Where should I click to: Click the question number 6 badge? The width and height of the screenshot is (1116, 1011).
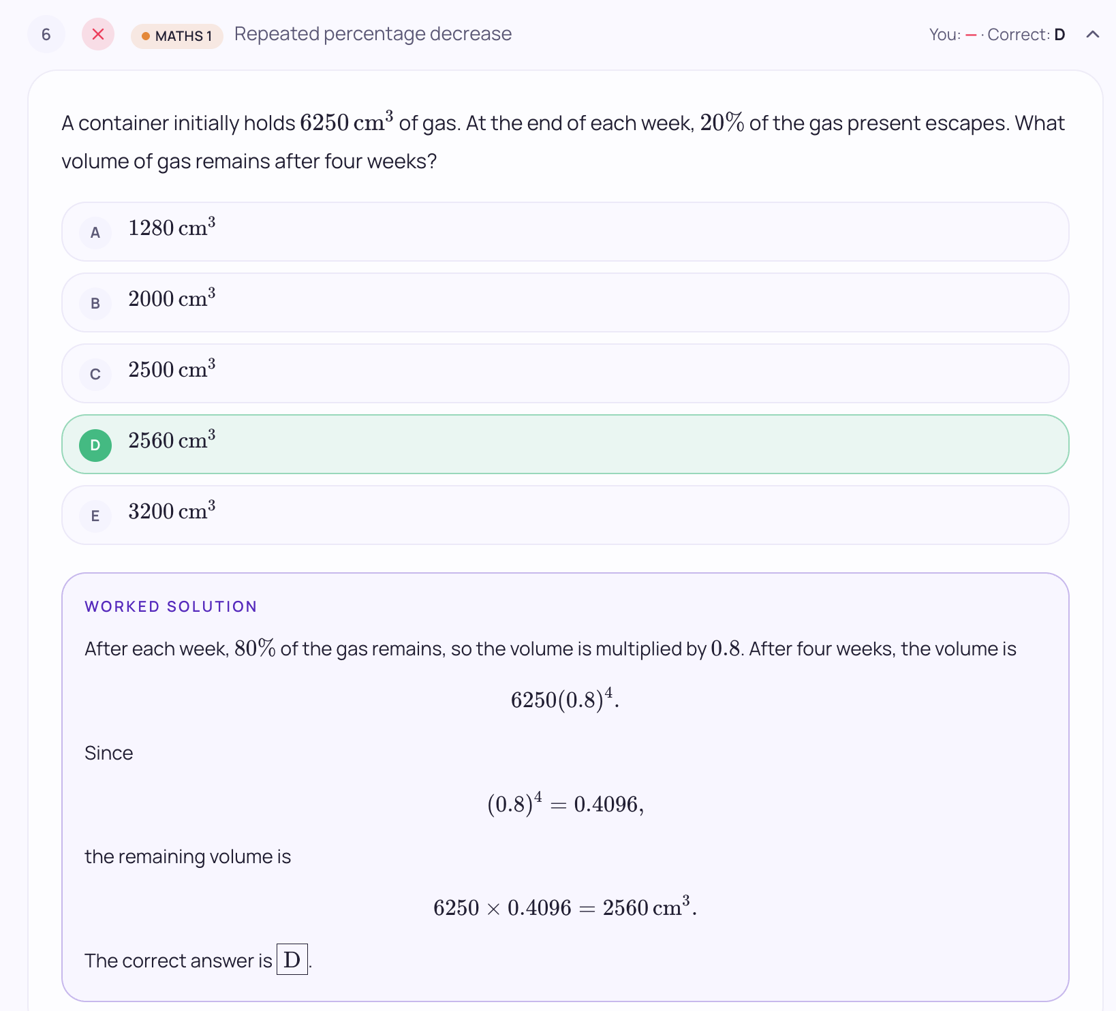click(x=46, y=34)
